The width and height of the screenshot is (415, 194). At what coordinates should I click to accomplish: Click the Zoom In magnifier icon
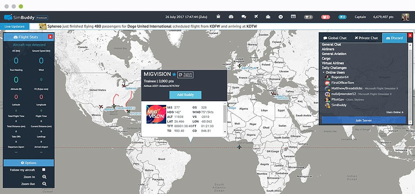(45, 177)
